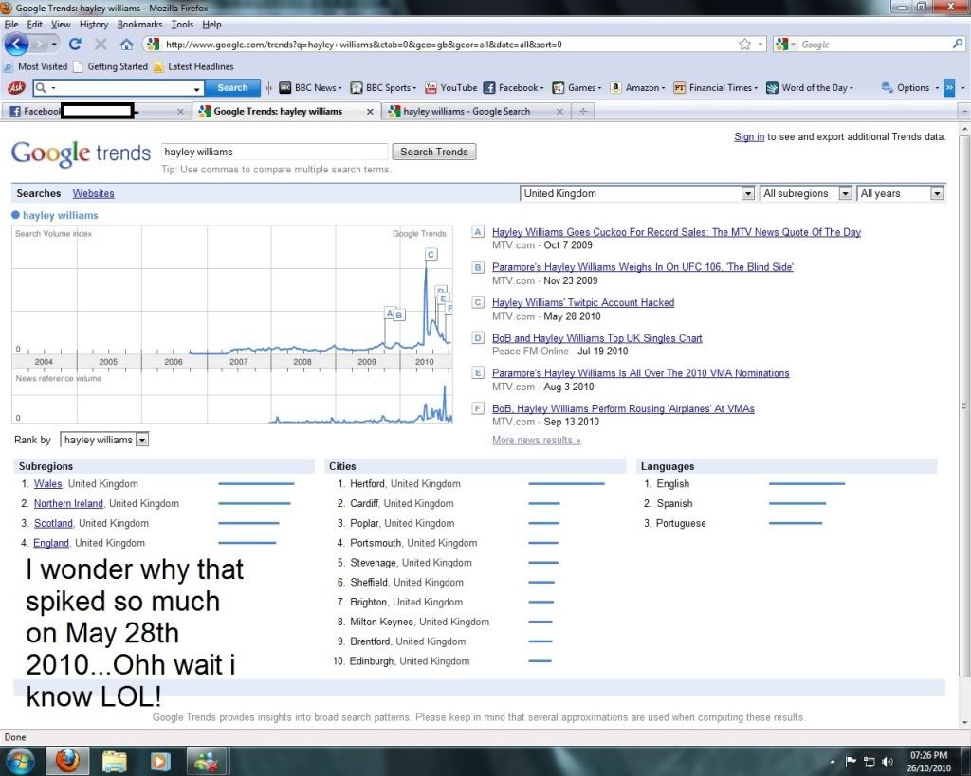Open back history dropdown arrow
Viewport: 971px width, 776px height.
click(54, 44)
